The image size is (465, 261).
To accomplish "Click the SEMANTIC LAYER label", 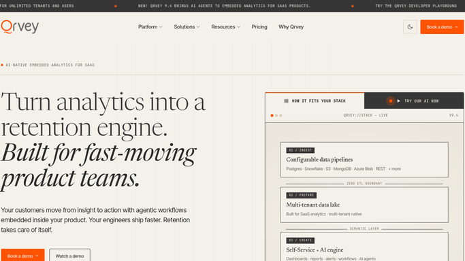I will (364, 229).
